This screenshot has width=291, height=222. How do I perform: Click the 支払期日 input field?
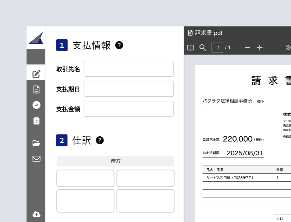click(x=129, y=89)
